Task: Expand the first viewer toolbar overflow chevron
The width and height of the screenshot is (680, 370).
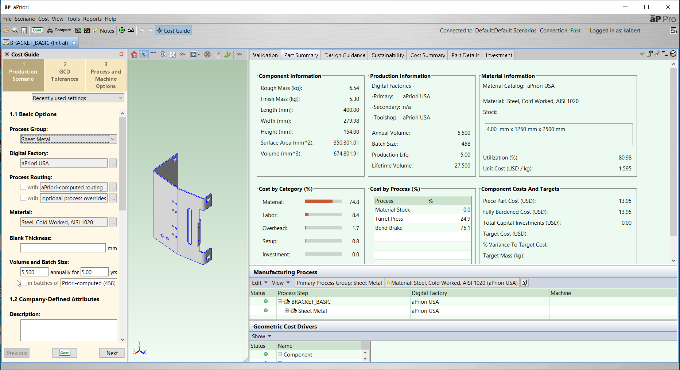Action: coord(182,54)
